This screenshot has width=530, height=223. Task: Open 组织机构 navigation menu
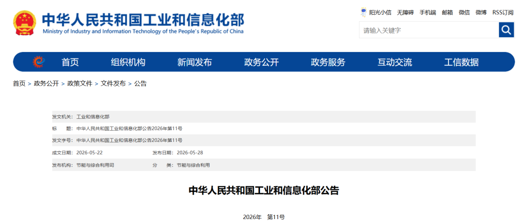click(128, 62)
